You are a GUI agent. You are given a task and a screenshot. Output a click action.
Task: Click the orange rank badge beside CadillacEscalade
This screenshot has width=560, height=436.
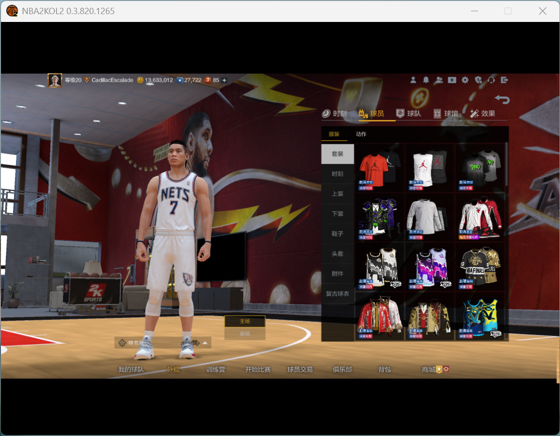tap(86, 80)
